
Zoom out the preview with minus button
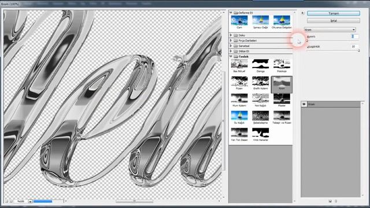[6, 201]
